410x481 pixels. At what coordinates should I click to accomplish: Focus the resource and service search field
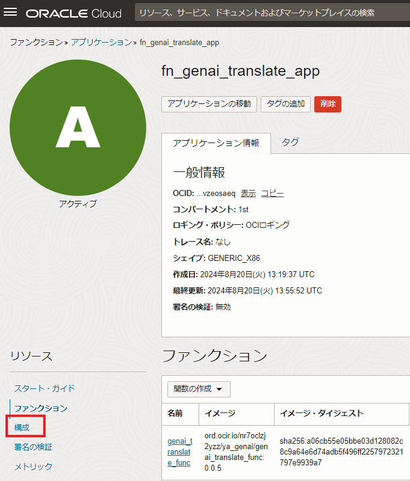[272, 13]
